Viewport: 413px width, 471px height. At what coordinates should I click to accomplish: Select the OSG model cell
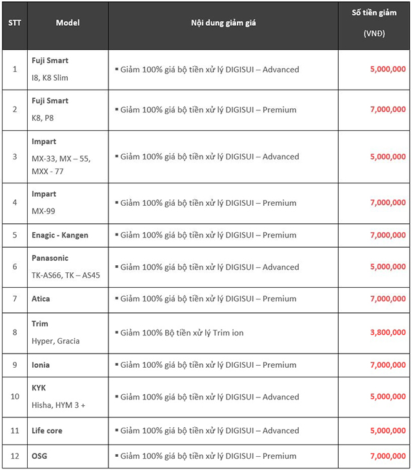pyautogui.click(x=68, y=457)
